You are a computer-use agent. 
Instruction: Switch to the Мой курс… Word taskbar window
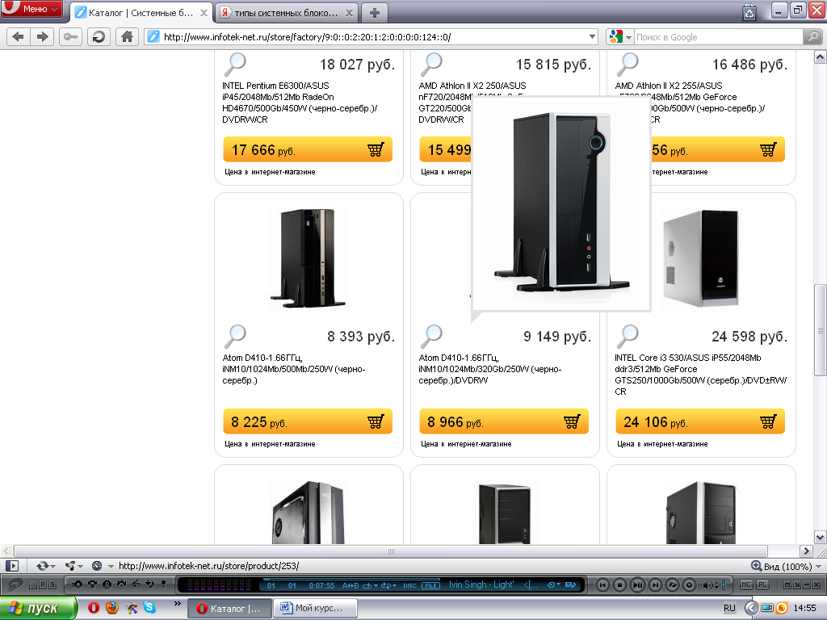(x=315, y=608)
